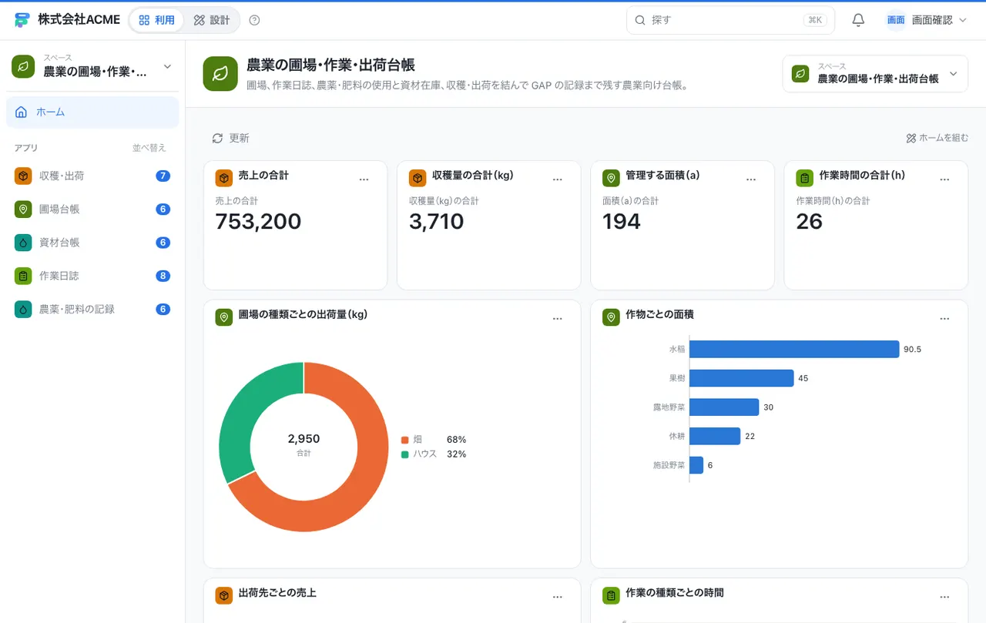Click the 農薬・肥料の記録 droplet icon in sidebar

[x=23, y=309]
